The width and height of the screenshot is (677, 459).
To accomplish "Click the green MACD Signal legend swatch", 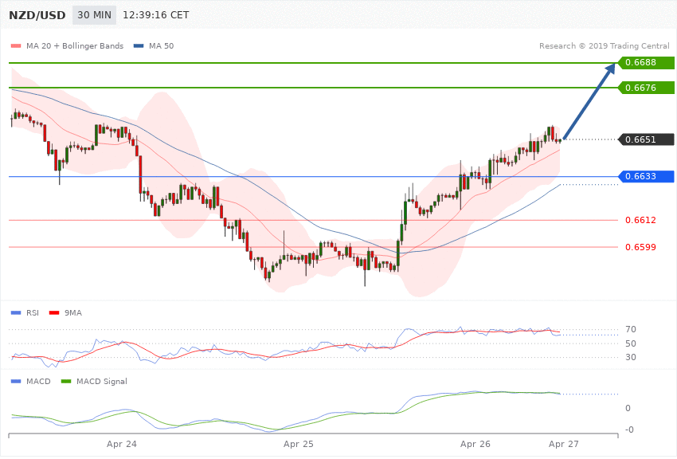I will tap(66, 381).
